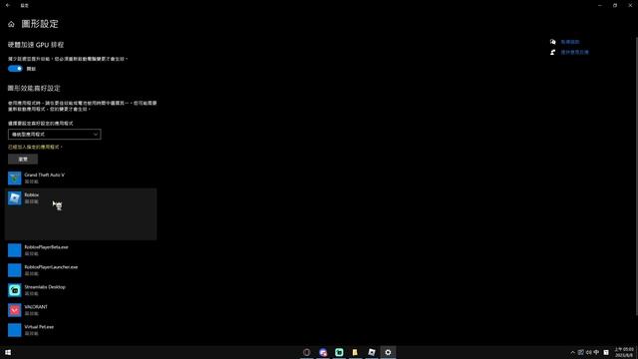This screenshot has height=359, width=638.
Task: Click the Settings gear taskbar icon
Action: coord(388,352)
